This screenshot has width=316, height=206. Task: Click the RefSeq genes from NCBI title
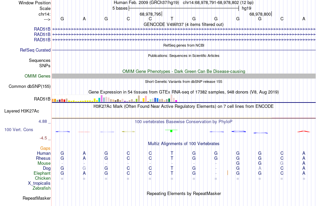(184, 45)
